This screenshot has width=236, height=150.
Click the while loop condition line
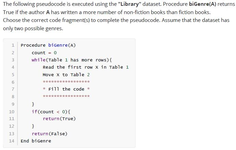[72, 60]
